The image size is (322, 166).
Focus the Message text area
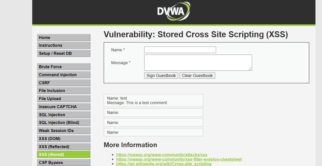coord(198,63)
